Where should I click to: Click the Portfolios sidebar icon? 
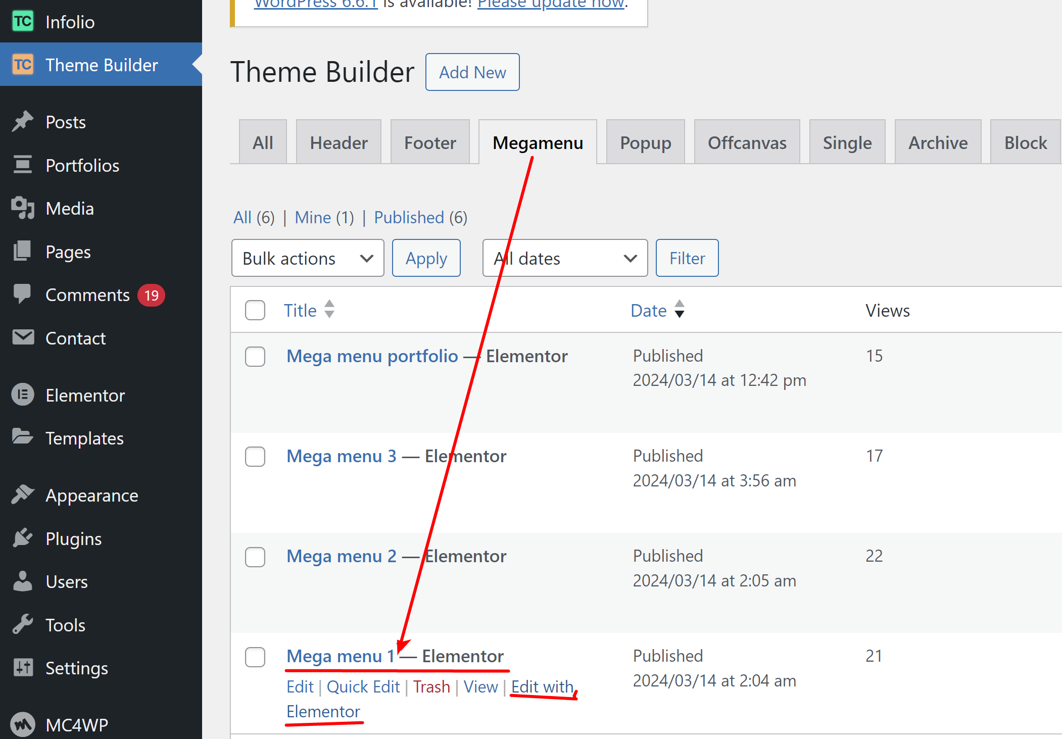tap(23, 165)
